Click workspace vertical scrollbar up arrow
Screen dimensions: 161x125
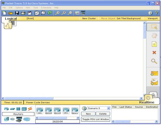point(145,23)
